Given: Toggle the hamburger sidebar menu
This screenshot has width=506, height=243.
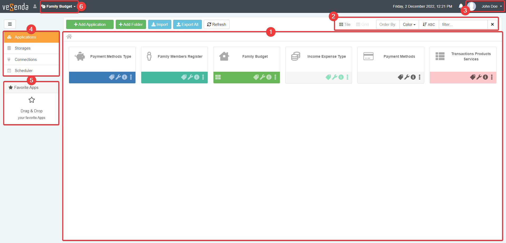Looking at the screenshot, I should (x=10, y=24).
